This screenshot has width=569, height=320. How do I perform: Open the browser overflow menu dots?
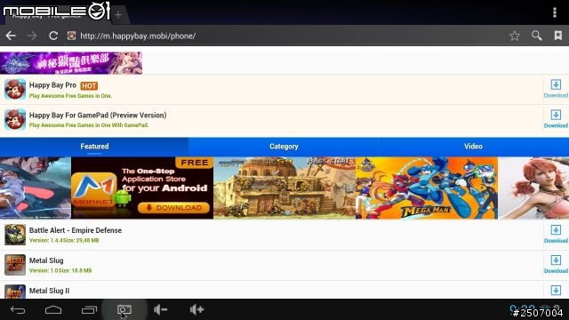555,12
